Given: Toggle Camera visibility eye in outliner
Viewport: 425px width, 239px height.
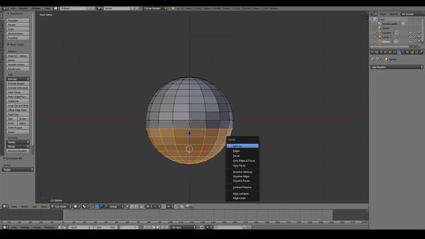Looking at the screenshot, I should pos(410,33).
